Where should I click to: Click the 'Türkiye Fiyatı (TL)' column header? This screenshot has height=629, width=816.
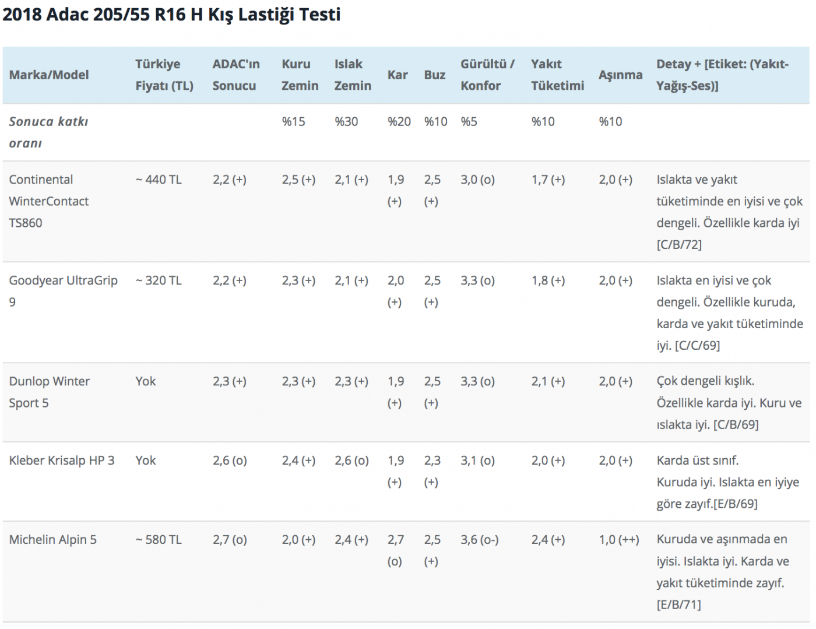[x=164, y=75]
